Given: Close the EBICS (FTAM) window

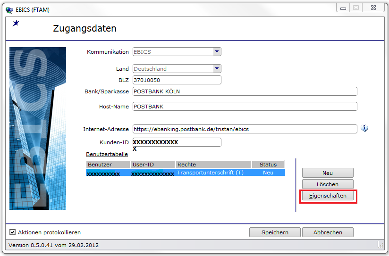Looking at the screenshot, I should [373, 8].
